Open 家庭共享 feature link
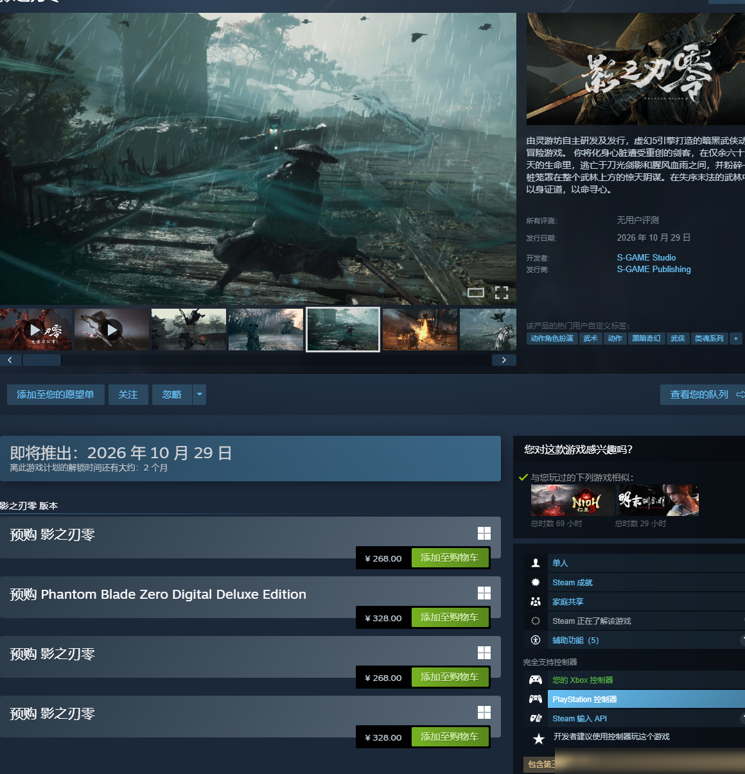Screen dimensions: 745x774 coord(568,602)
